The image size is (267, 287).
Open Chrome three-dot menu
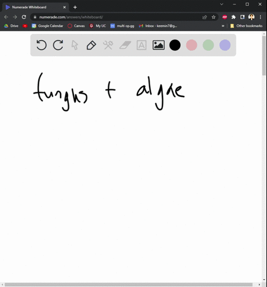click(260, 17)
